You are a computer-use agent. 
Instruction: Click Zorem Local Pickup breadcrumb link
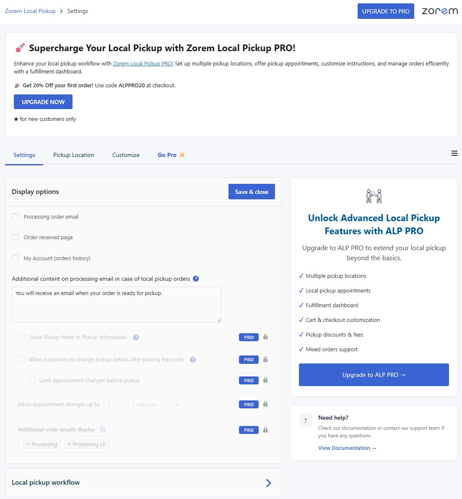(x=30, y=11)
